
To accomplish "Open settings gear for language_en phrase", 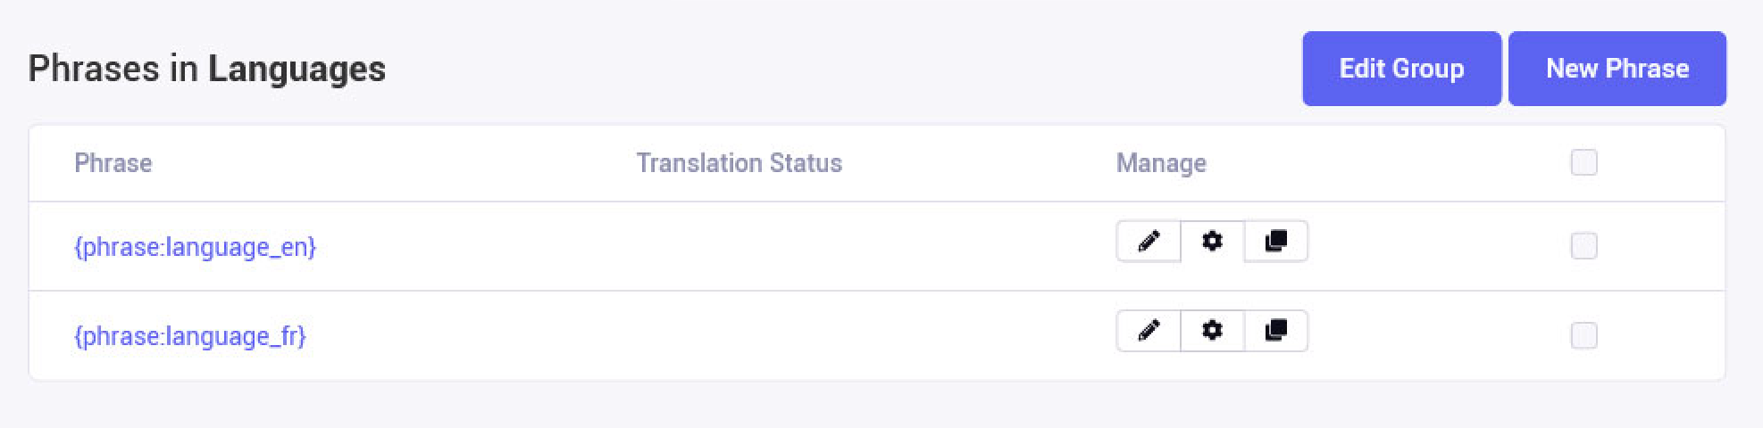I will [x=1212, y=242].
